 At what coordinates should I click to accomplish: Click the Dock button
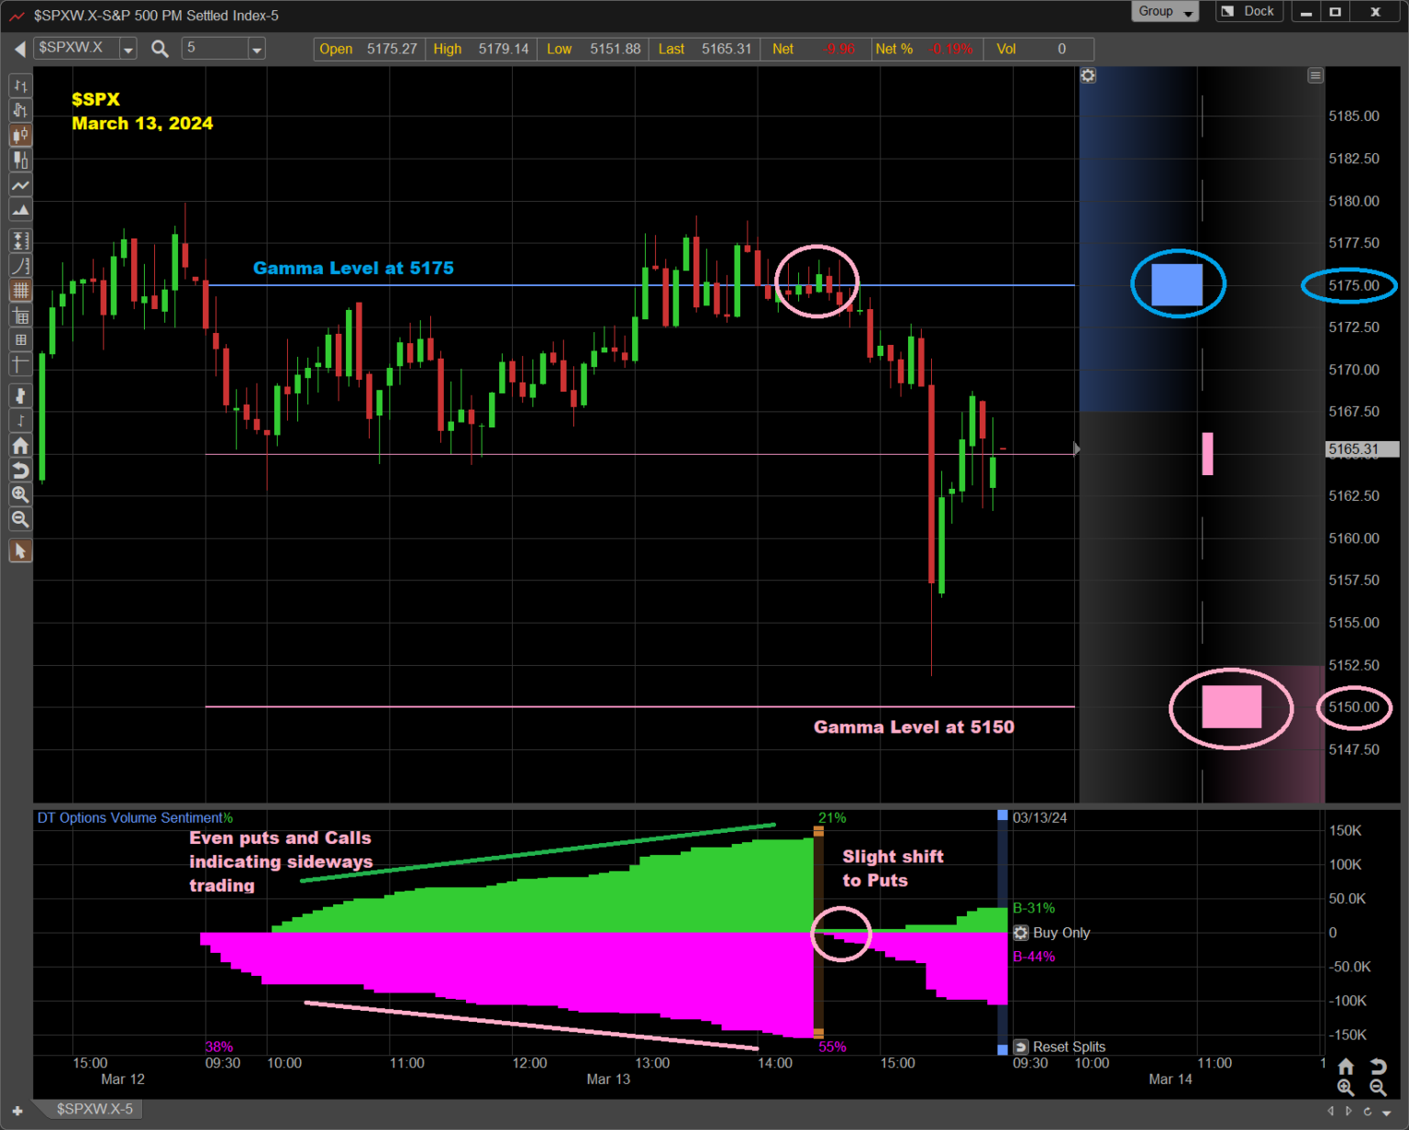[x=1250, y=12]
